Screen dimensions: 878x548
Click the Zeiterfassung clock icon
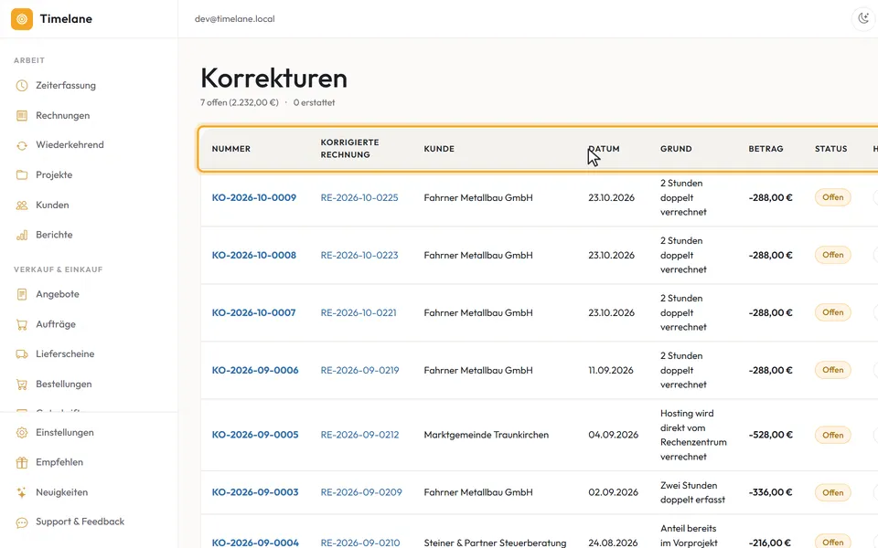(22, 86)
